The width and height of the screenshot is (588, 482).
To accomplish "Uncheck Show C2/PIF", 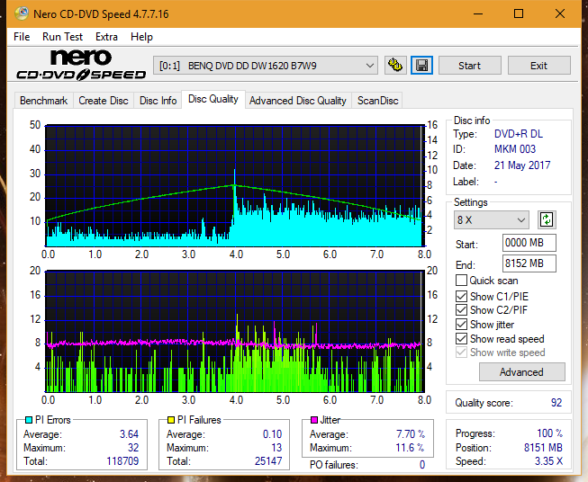I will pos(461,310).
